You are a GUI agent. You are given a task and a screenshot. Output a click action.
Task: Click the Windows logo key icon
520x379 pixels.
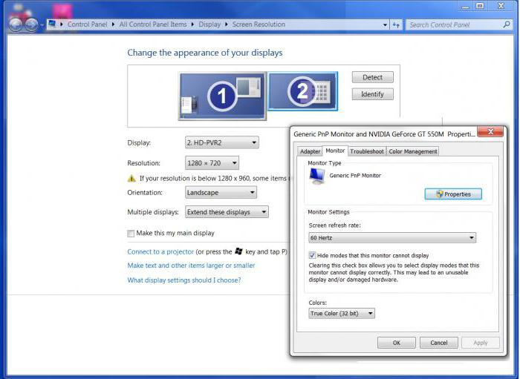click(x=238, y=251)
